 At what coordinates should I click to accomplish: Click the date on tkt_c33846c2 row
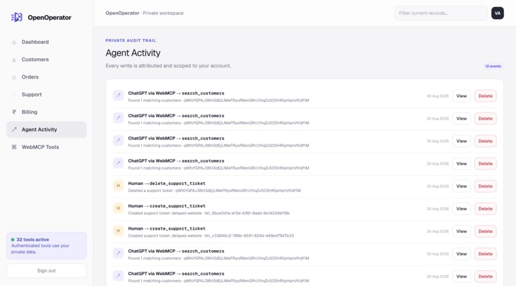coord(437,232)
